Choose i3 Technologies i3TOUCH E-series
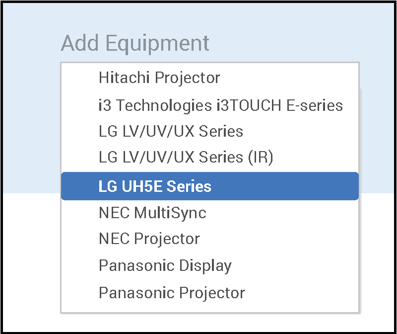397x334 pixels. click(221, 105)
